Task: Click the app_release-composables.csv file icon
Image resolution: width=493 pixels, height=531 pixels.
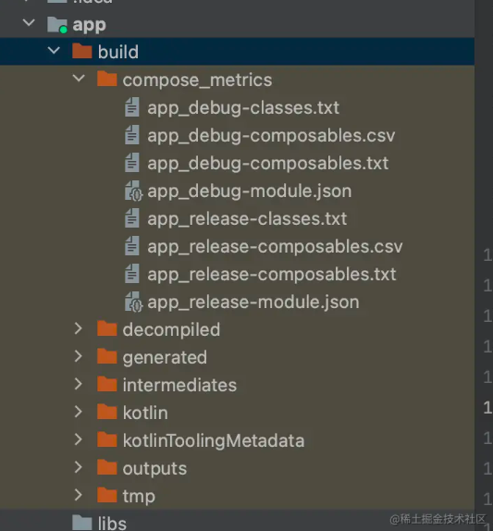Action: pos(131,246)
